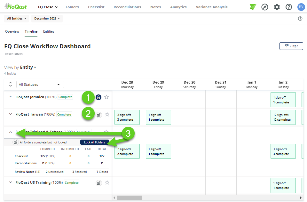Switch to the Timeline tab
Viewport: 307px width, 202px height.
click(31, 31)
